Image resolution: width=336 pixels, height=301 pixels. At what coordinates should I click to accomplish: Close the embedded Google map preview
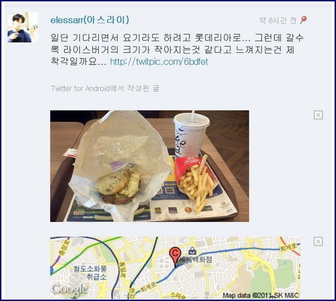[318, 242]
